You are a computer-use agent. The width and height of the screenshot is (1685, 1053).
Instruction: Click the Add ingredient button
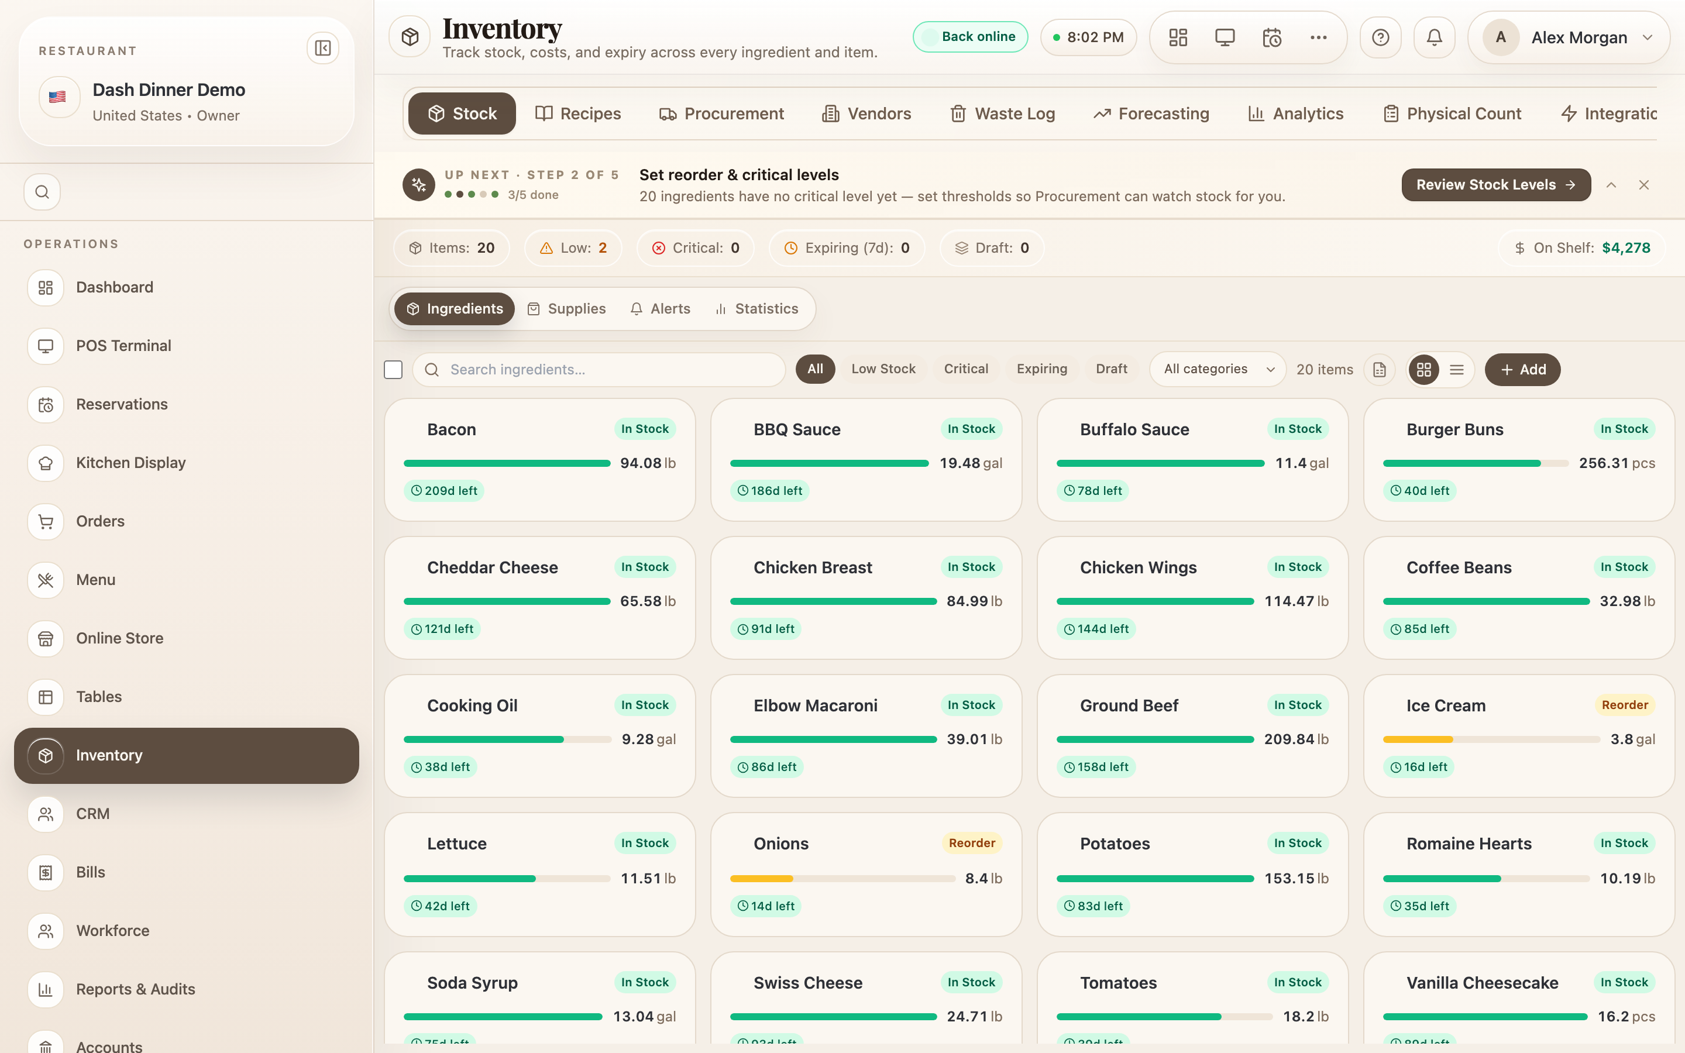(x=1522, y=370)
